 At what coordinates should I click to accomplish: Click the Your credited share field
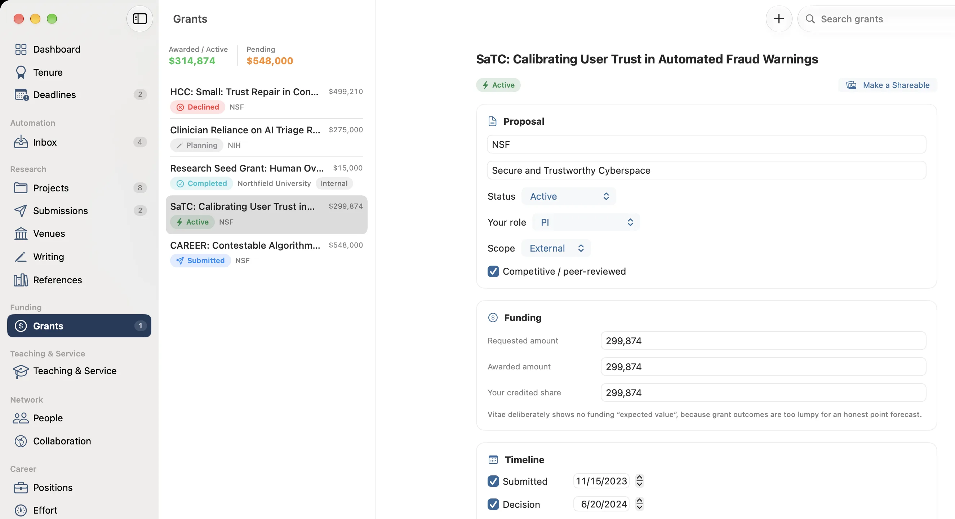[x=763, y=392]
